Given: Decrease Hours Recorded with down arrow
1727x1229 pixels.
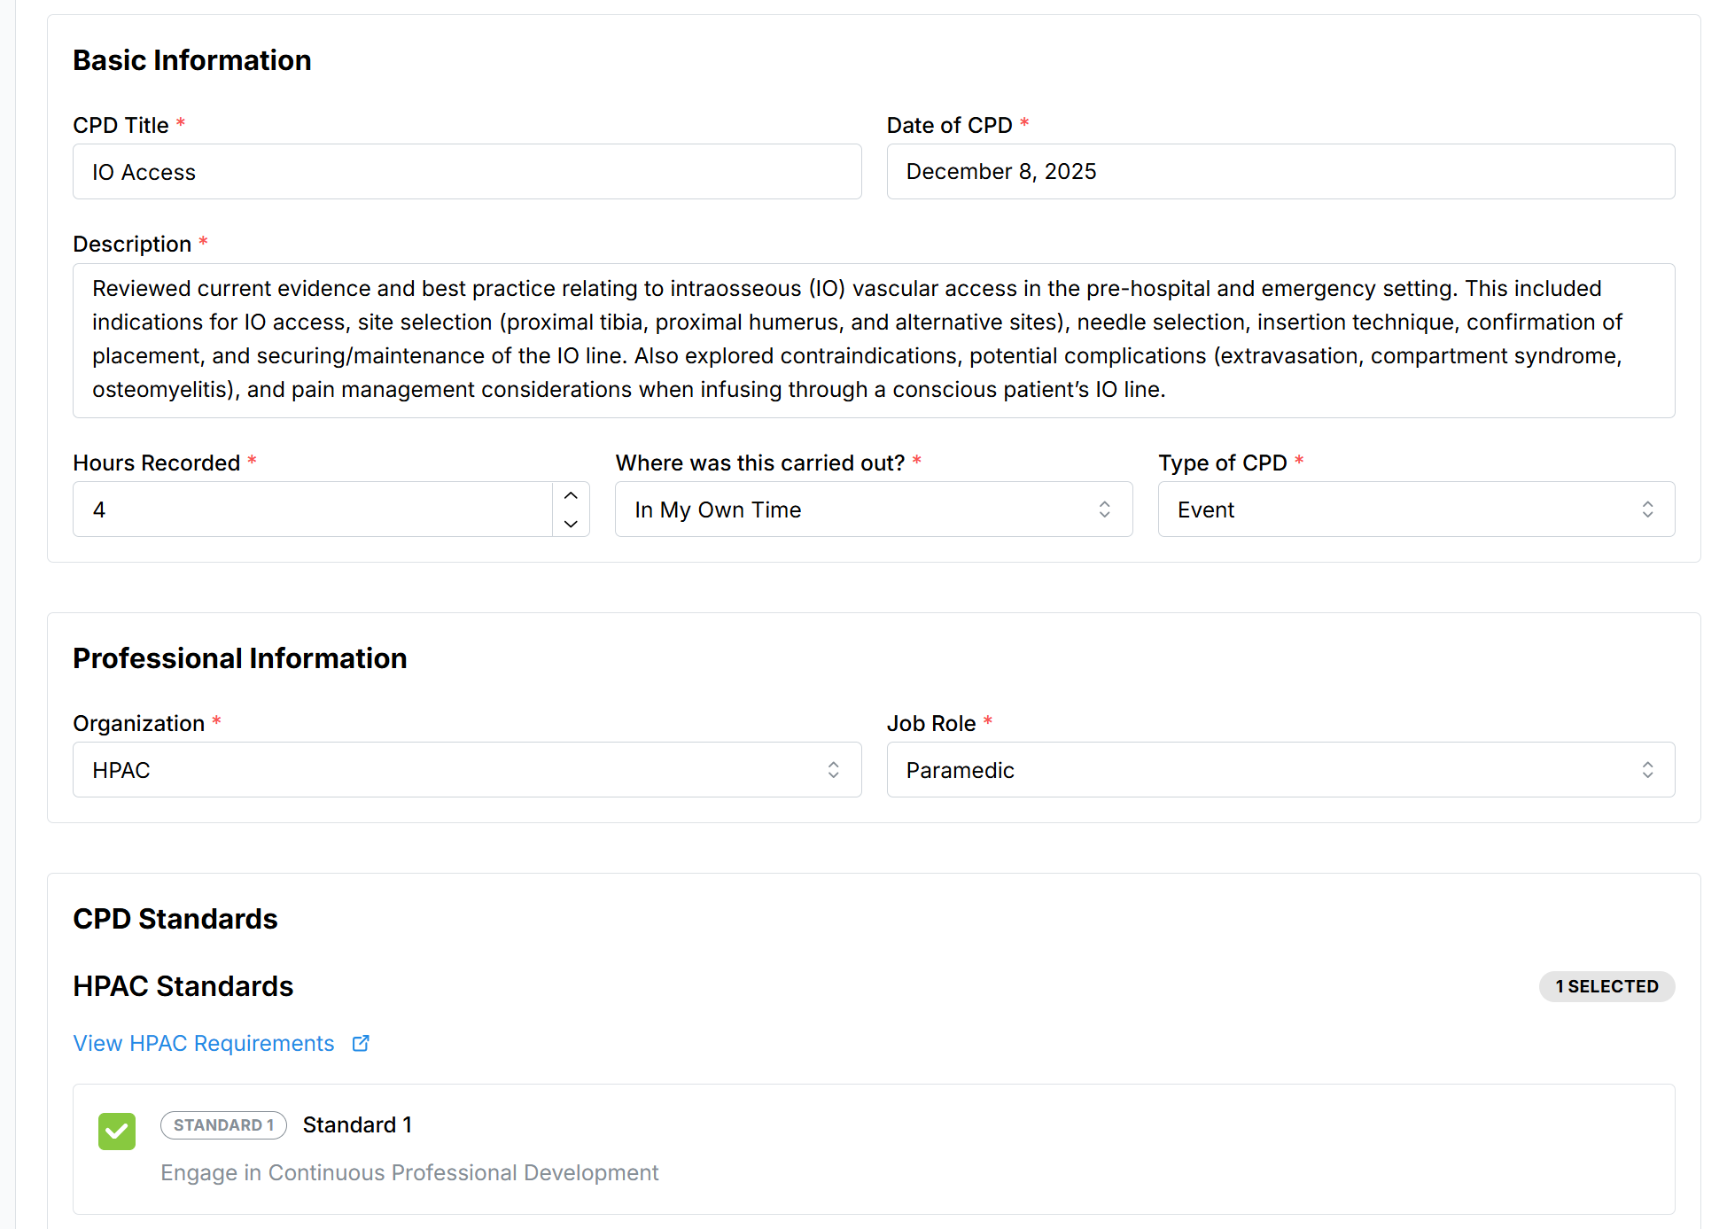Looking at the screenshot, I should point(571,524).
